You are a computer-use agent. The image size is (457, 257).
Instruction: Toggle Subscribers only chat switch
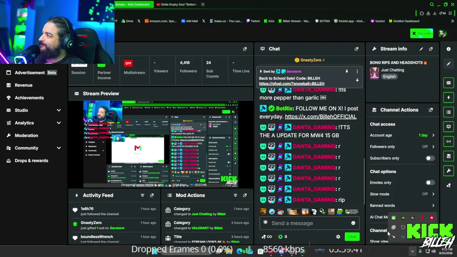(x=430, y=158)
